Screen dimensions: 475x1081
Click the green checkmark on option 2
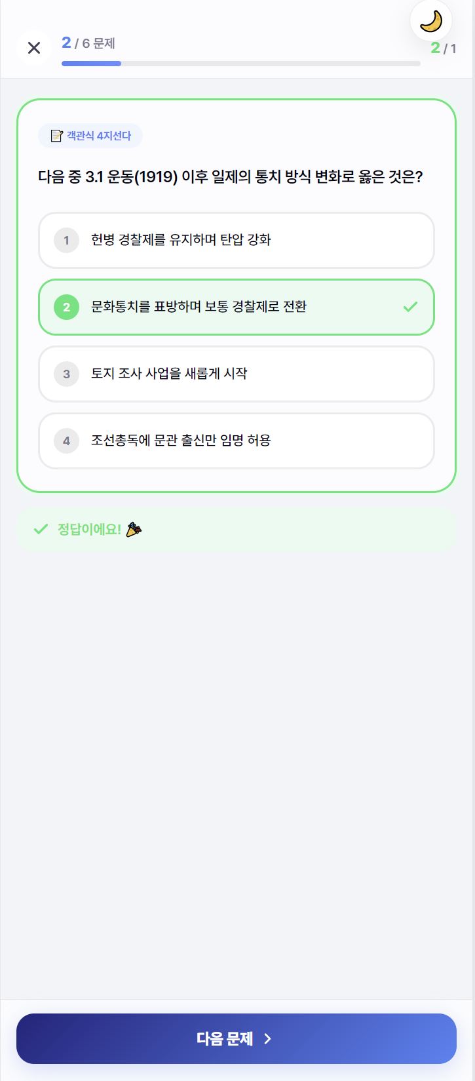[x=410, y=307]
